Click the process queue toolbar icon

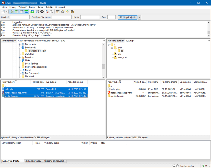[x=37, y=11]
